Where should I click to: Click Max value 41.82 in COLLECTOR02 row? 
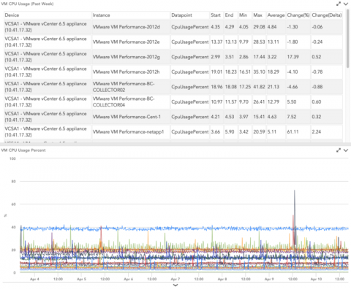[x=259, y=87]
